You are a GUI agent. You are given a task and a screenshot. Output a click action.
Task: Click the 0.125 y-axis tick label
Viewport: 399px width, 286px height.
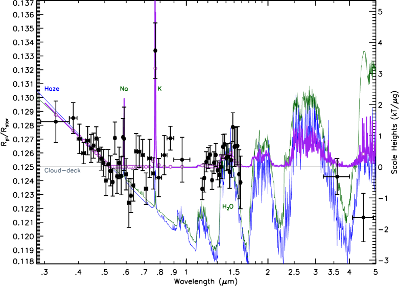[x=24, y=167]
